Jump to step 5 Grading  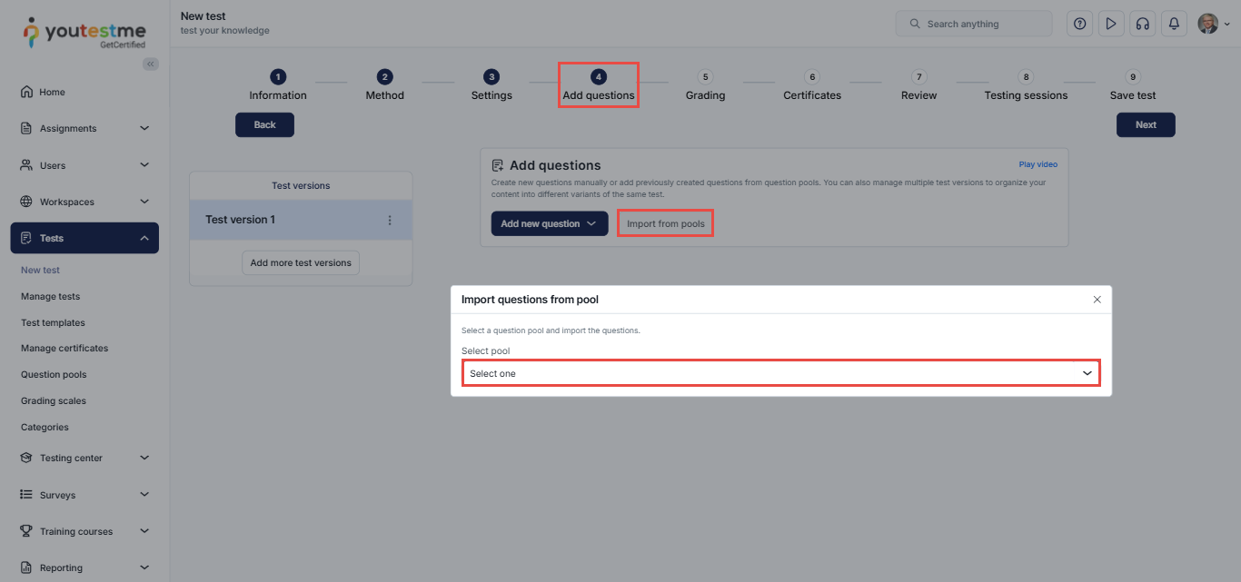tap(705, 86)
